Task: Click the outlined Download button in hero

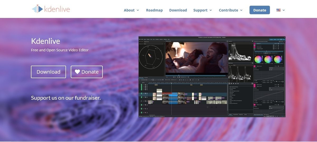Action: (x=48, y=72)
